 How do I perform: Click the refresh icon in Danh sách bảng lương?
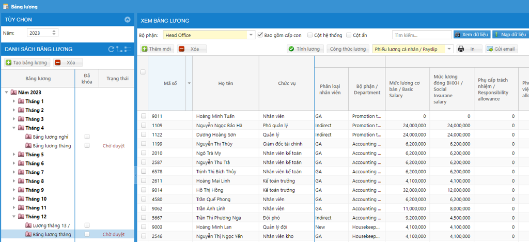click(x=111, y=49)
